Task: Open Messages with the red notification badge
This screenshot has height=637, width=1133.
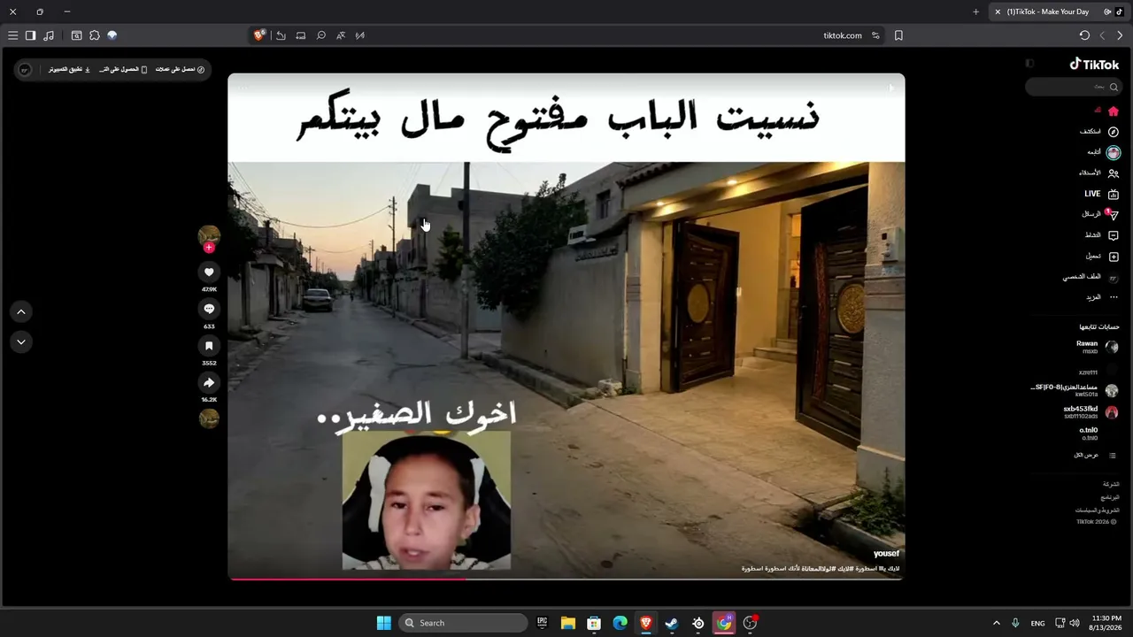Action: [x=1113, y=214]
